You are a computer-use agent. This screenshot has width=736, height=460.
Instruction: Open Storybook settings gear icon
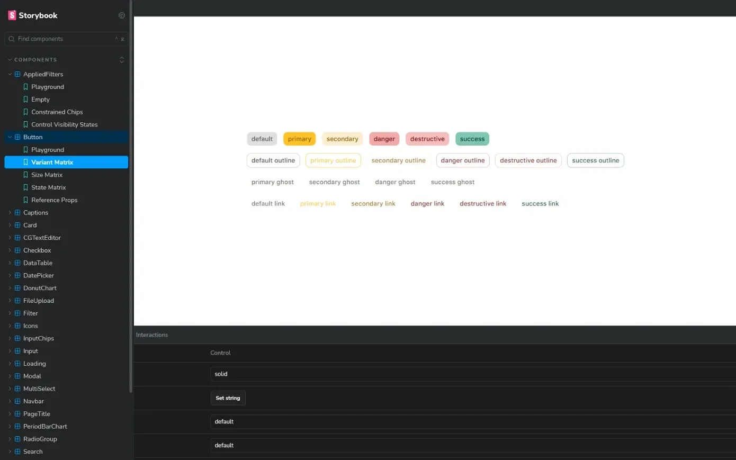122,15
